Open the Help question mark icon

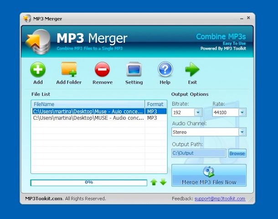coord(165,69)
